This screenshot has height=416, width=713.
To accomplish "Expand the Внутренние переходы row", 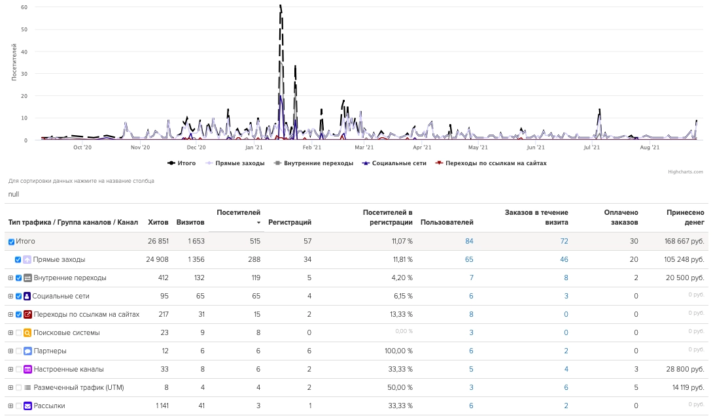I will point(10,278).
